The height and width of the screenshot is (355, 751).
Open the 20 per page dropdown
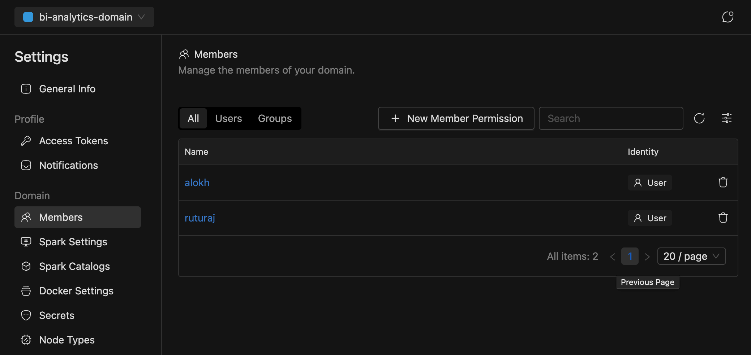691,256
